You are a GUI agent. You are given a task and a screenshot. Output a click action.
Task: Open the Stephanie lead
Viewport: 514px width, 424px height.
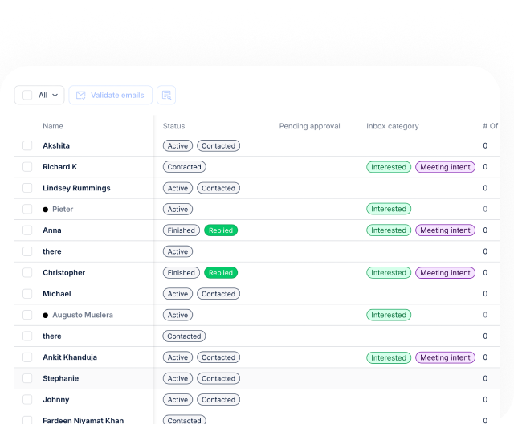(x=61, y=378)
